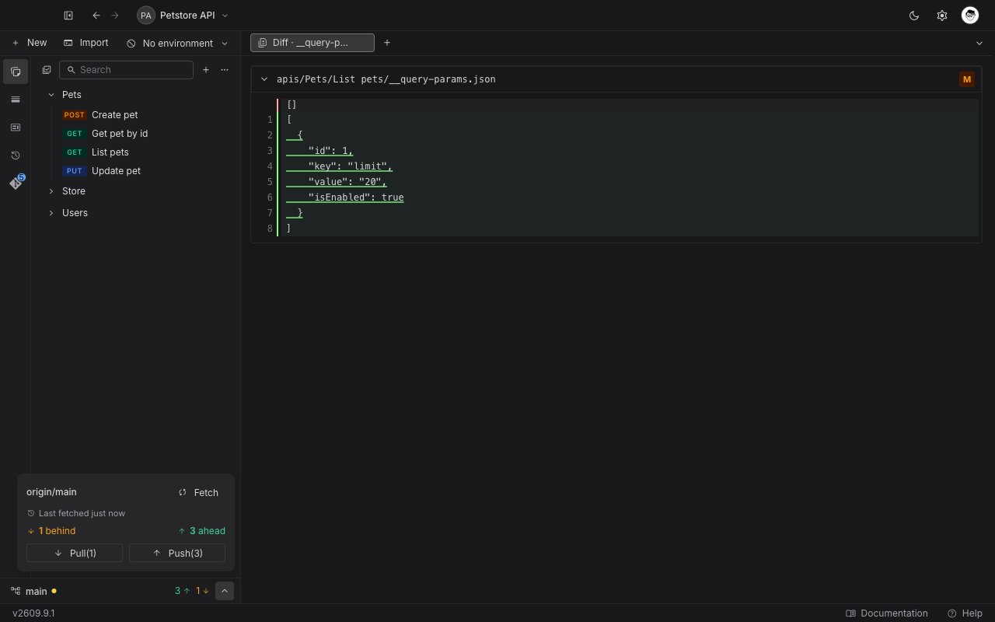This screenshot has height=622, width=995.
Task: Focus the Search input field
Action: point(126,70)
